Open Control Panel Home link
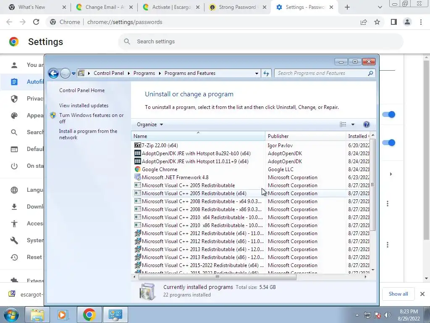 pos(82,90)
